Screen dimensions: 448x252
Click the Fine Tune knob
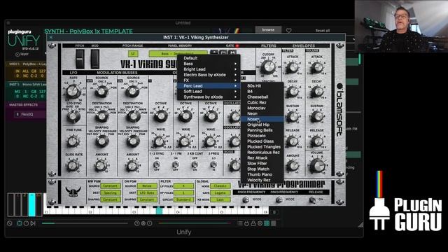(x=73, y=141)
